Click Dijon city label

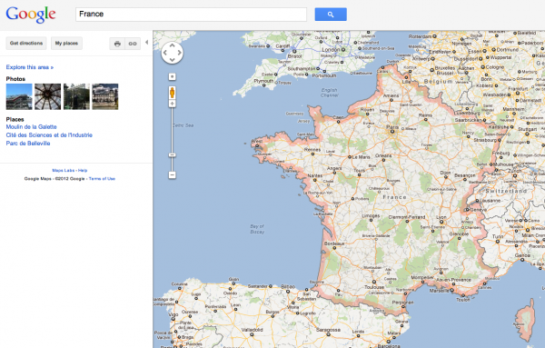pos(445,173)
